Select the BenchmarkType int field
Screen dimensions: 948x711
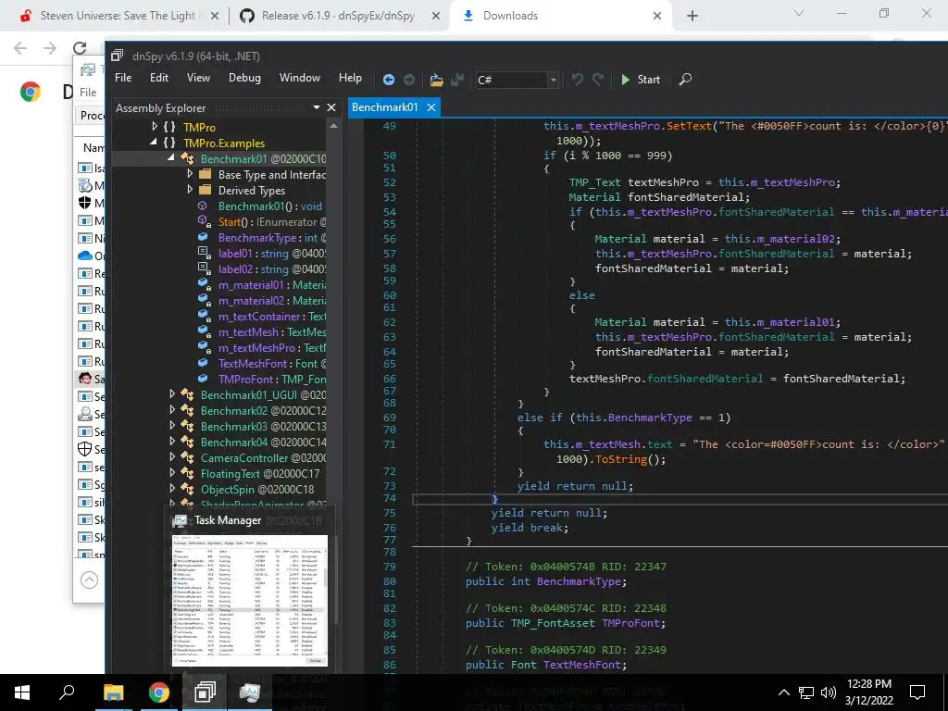click(x=272, y=238)
